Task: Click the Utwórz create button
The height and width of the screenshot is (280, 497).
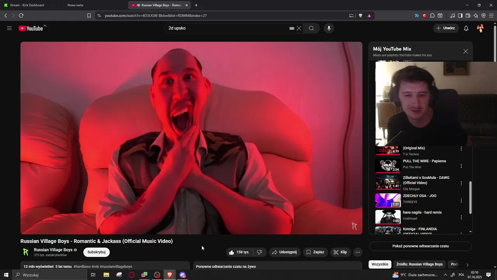Action: tap(446, 28)
